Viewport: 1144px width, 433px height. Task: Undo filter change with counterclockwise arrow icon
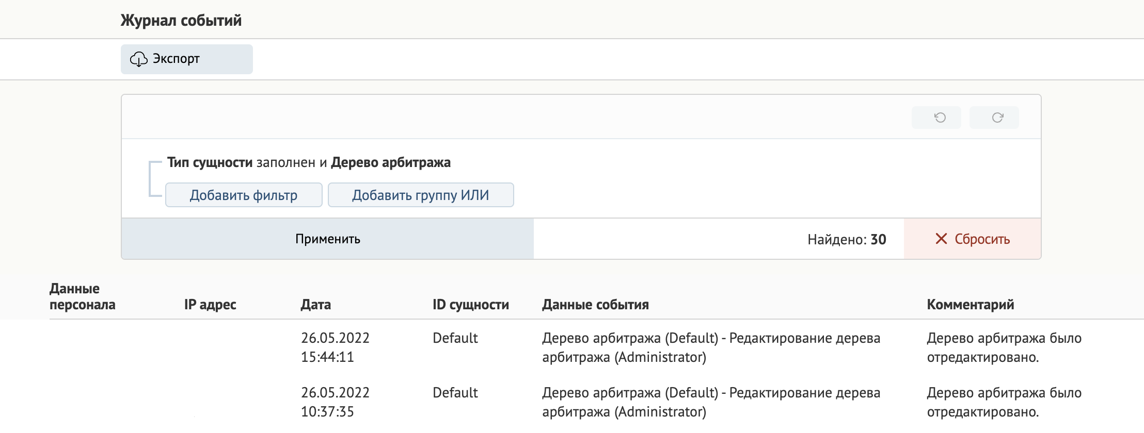936,118
